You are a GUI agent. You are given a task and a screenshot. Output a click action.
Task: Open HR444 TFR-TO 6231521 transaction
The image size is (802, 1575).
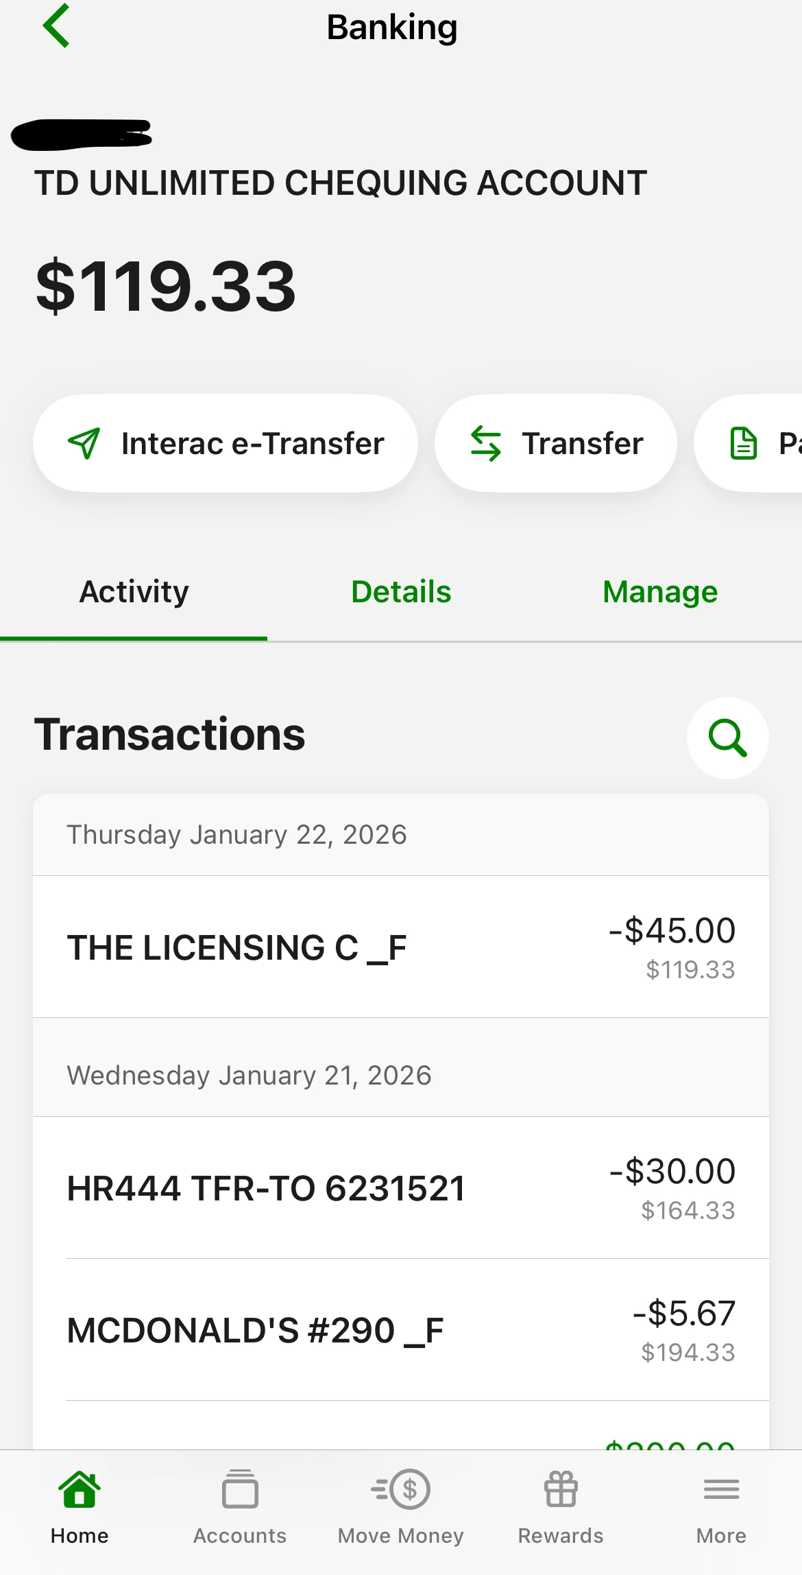[x=401, y=1188]
